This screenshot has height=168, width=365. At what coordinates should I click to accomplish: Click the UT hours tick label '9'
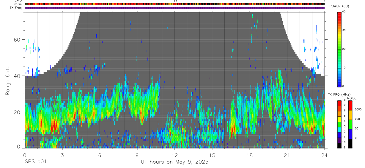pyautogui.click(x=137, y=155)
